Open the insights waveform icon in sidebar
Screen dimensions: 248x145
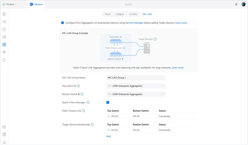[x=4, y=52]
